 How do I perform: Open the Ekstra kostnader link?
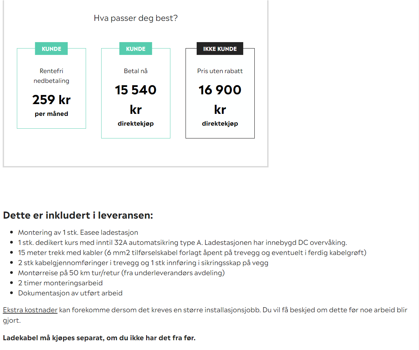(30, 310)
